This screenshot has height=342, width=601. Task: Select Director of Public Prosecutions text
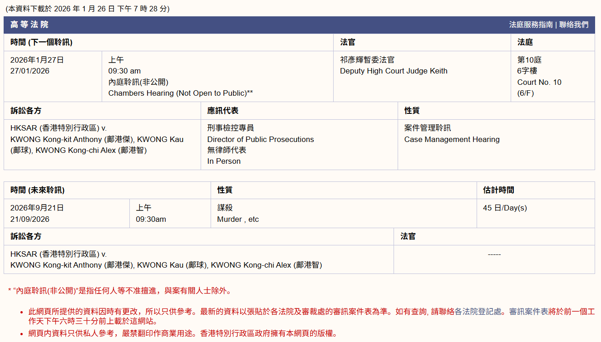pos(261,139)
